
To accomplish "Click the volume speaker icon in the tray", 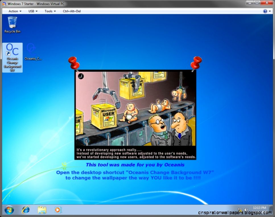I will [x=246, y=210].
